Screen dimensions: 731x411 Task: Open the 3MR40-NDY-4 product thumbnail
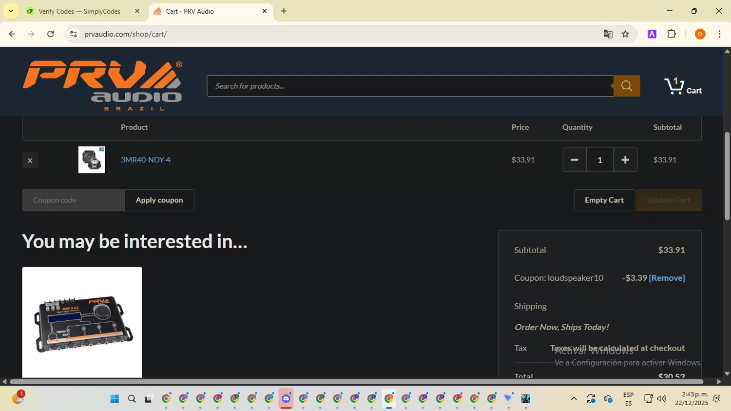[92, 160]
